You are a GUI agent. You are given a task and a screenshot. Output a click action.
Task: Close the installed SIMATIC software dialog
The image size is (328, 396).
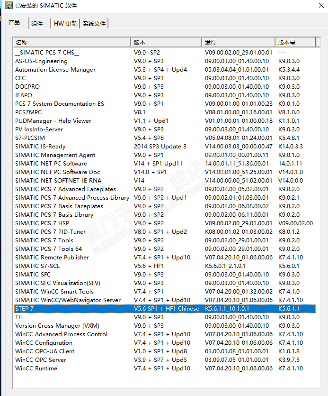coord(321,5)
